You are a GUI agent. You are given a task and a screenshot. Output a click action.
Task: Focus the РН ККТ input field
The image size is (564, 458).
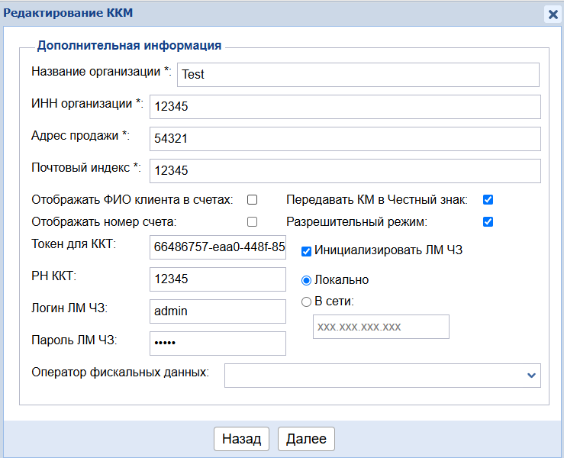point(218,279)
